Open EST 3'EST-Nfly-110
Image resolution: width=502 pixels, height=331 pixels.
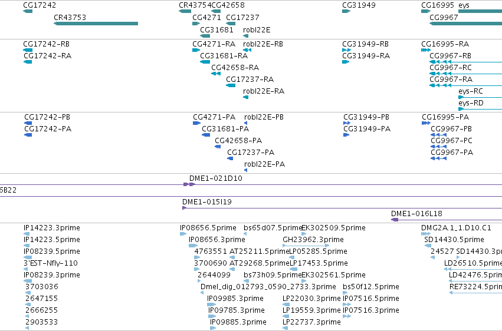point(51,264)
